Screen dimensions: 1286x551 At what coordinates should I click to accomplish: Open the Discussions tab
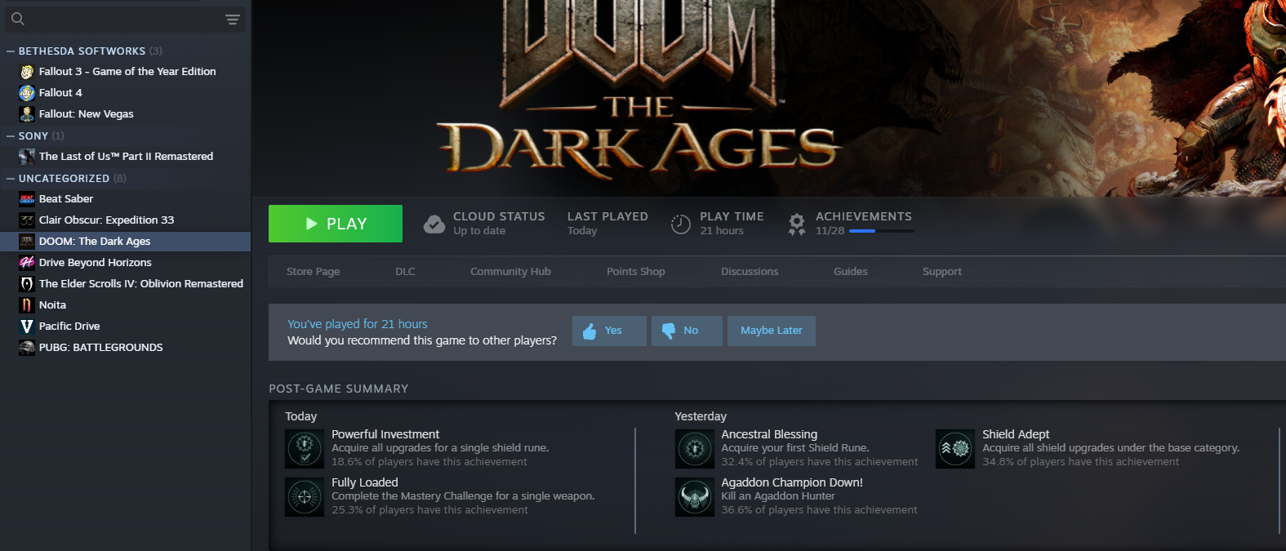[750, 272]
